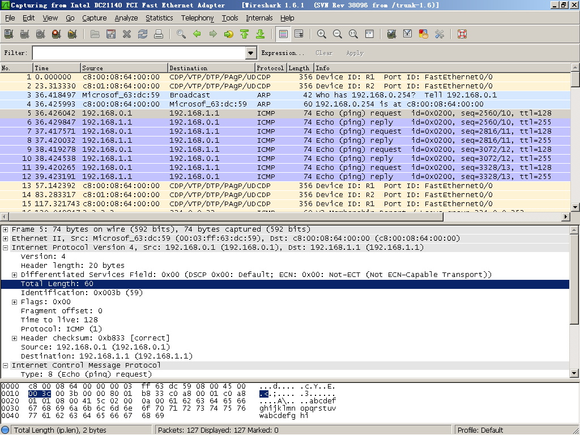Image resolution: width=580 pixels, height=435 pixels.
Task: Edit capture filters icon
Action: pos(392,35)
